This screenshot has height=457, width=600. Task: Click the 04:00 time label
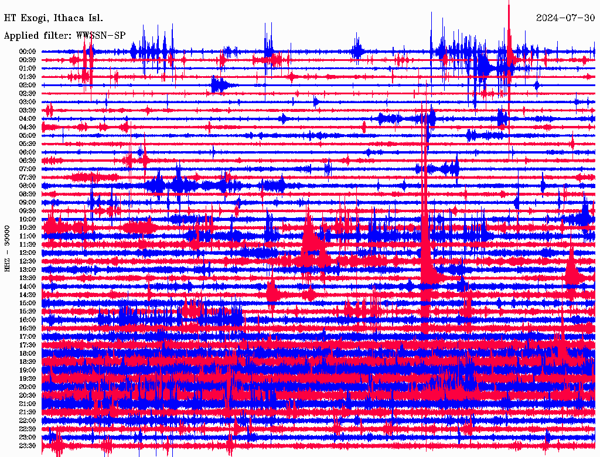click(x=28, y=119)
